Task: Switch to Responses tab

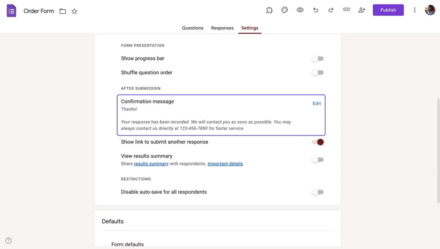Action: pos(222,28)
